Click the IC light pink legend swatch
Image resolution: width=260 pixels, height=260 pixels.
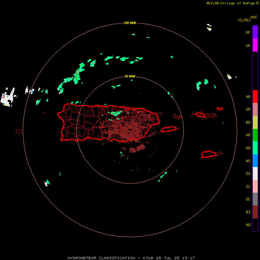[255, 186]
